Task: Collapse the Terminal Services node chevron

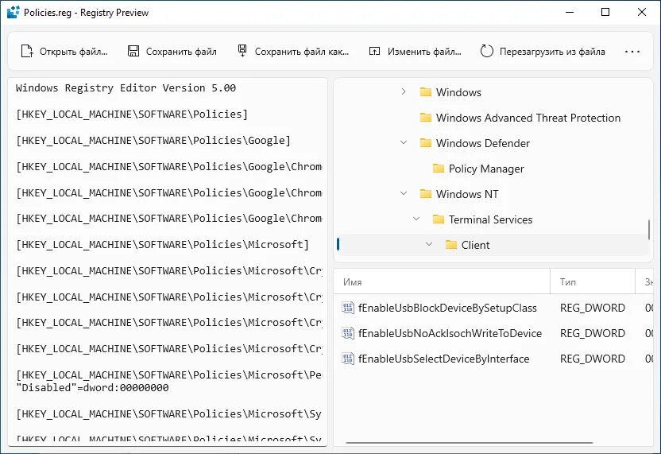Action: coord(416,219)
